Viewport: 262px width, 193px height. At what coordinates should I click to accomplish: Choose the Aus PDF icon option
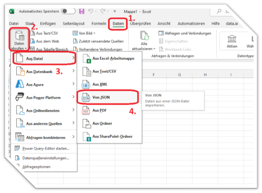(86, 111)
